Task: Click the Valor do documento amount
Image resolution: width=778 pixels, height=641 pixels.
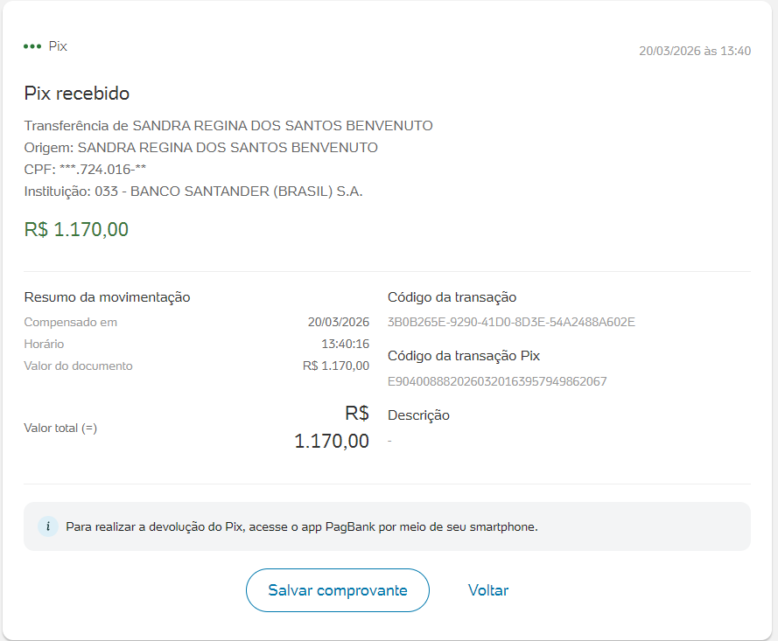Action: pyautogui.click(x=336, y=366)
